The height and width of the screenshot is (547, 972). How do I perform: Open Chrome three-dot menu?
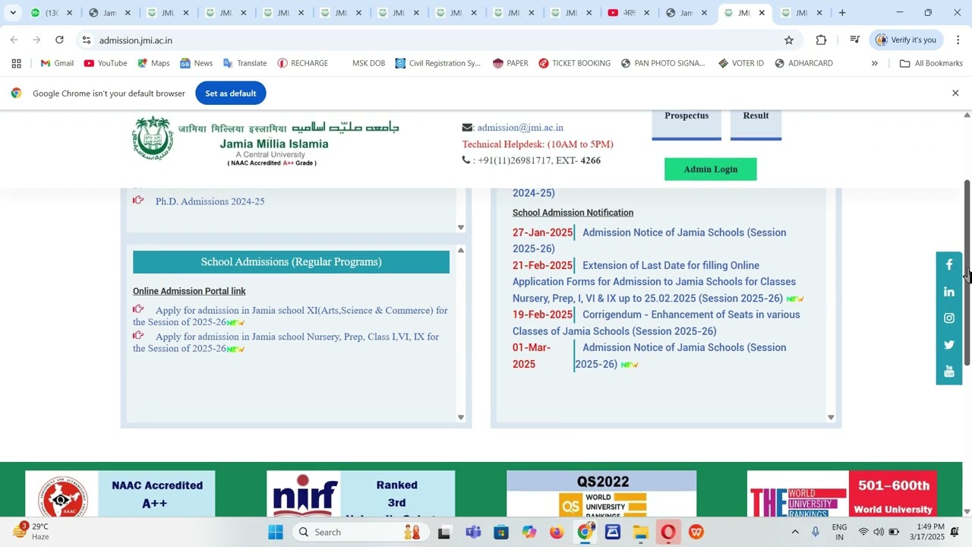(x=958, y=40)
